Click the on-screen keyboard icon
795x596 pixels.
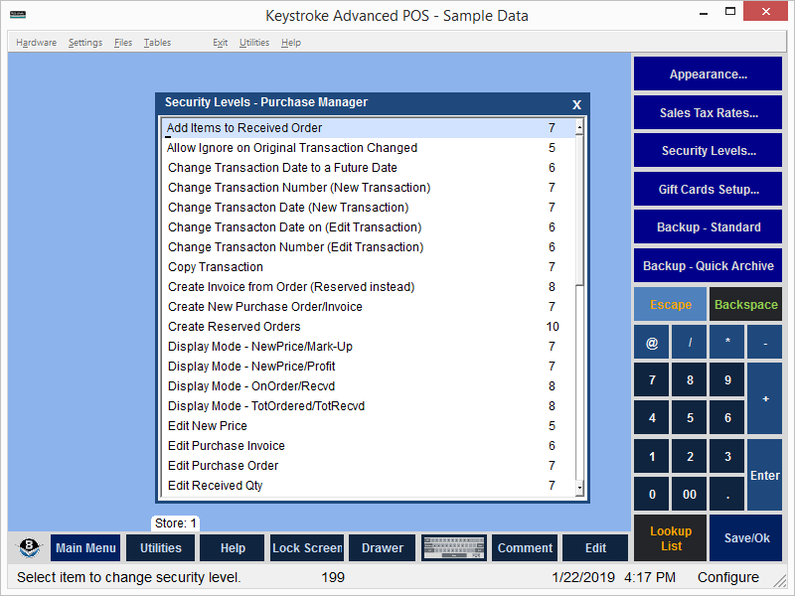pos(453,548)
